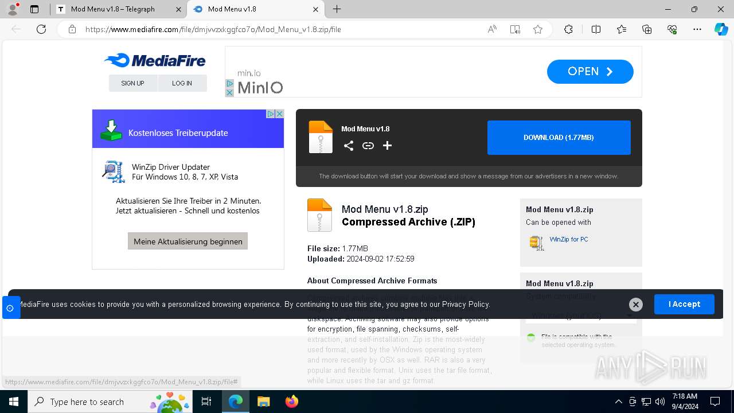
Task: Open the notification center
Action: [715, 402]
